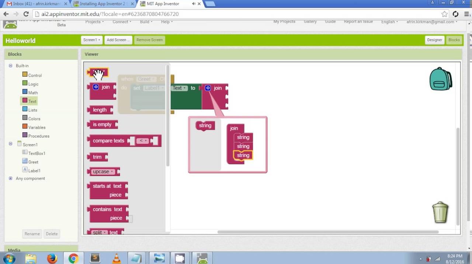Click the blue mutator gear on the workspace join block
The height and width of the screenshot is (264, 472).
point(208,88)
